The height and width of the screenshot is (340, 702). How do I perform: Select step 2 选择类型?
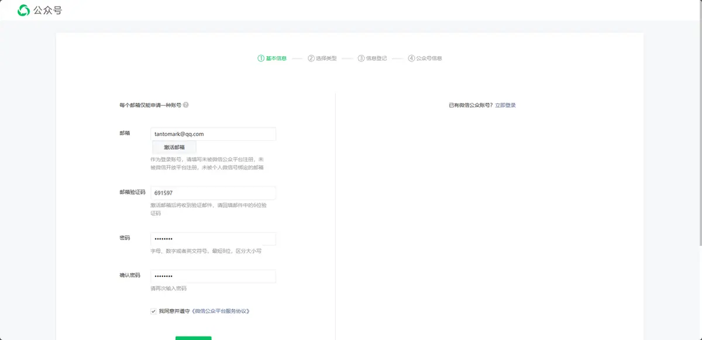tap(322, 58)
